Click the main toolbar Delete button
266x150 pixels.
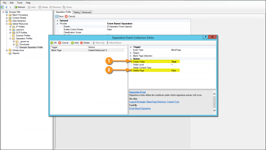point(43,7)
